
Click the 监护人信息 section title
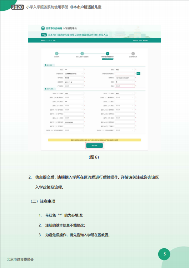[x=50, y=89]
